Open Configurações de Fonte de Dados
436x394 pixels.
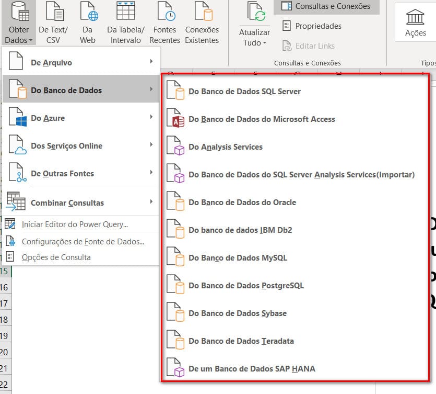81,241
